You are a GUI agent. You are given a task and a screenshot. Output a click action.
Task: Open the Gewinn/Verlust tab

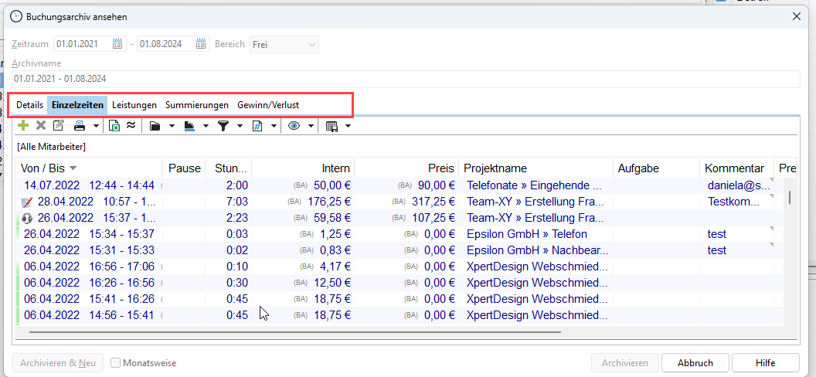click(267, 105)
